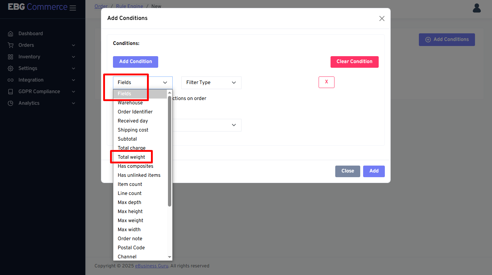492x275 pixels.
Task: Select the Postal Code field option
Action: (131, 248)
